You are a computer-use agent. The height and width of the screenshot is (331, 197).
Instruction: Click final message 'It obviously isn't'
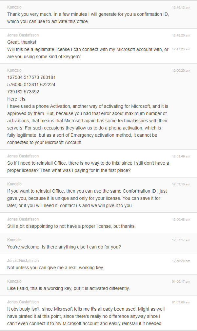[86, 316]
